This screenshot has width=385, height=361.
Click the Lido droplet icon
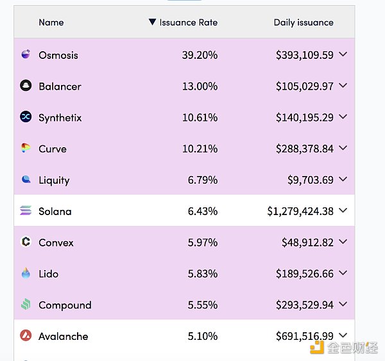tap(26, 273)
